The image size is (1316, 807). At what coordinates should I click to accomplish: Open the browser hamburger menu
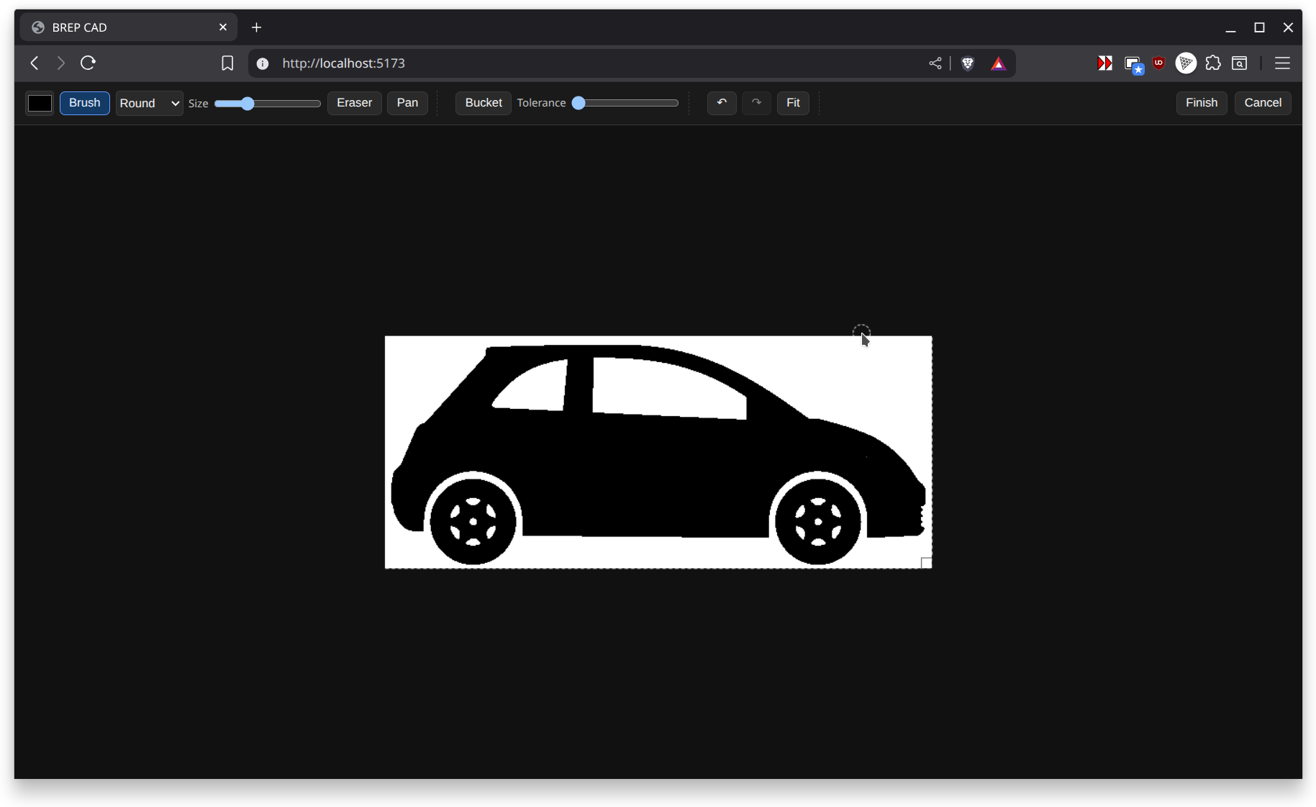click(1282, 63)
